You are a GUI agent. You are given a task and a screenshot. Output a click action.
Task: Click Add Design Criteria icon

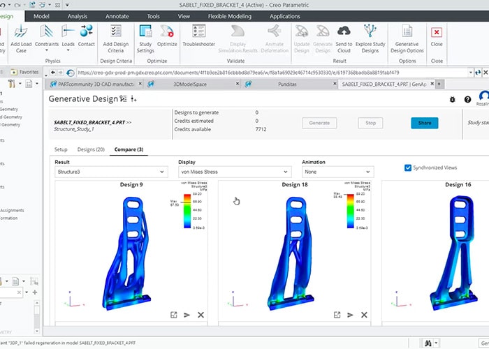[x=116, y=31]
